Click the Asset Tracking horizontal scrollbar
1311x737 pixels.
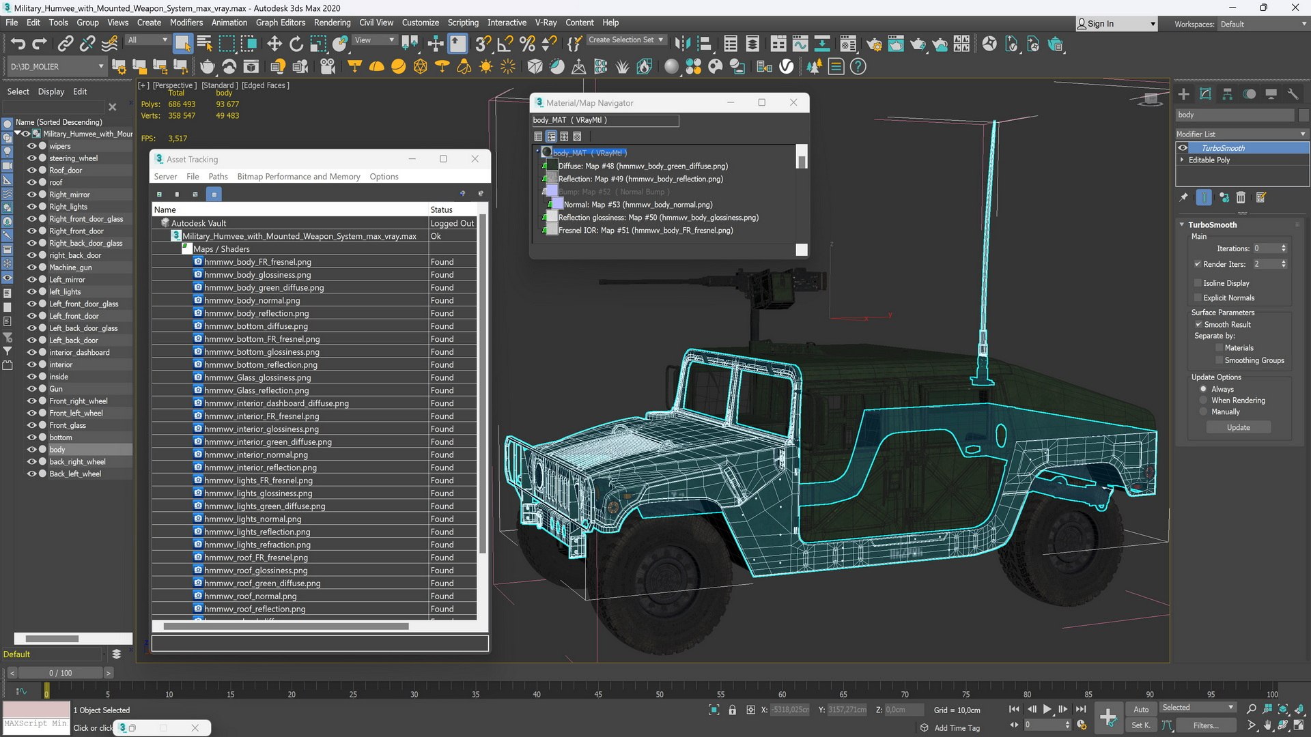click(286, 626)
